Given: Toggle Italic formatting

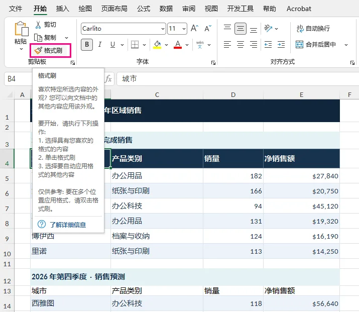Looking at the screenshot, I should point(100,44).
